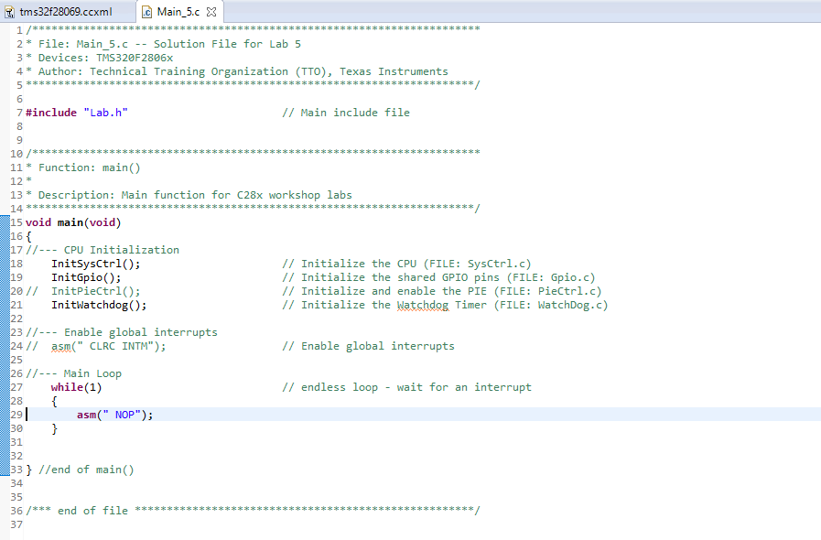Click the C file icon on Main_5.c tab

(147, 12)
